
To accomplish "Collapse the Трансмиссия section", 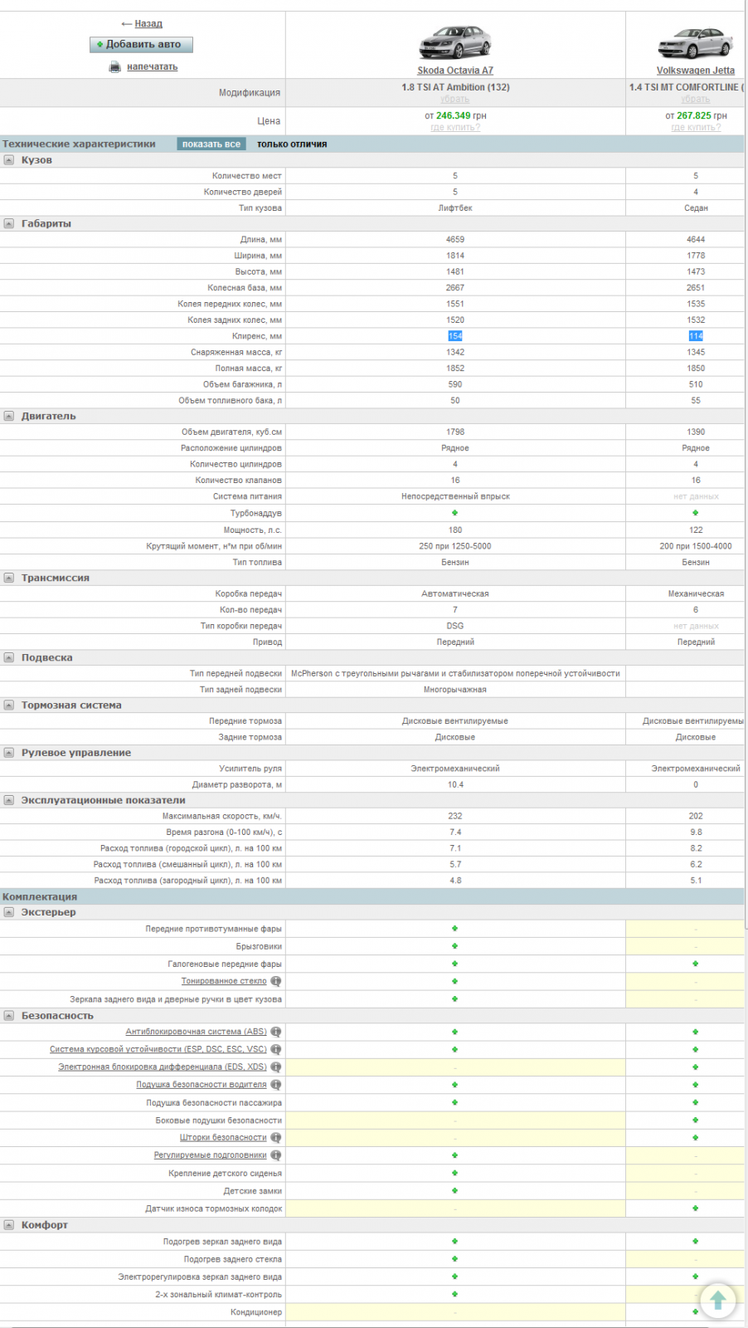I will (8, 578).
